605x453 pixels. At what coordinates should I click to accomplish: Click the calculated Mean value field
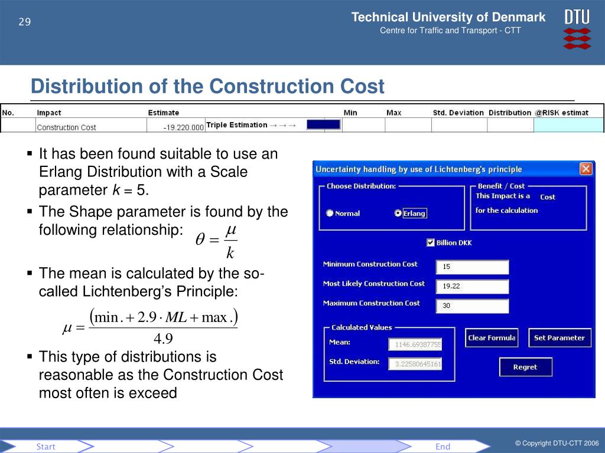tap(415, 344)
